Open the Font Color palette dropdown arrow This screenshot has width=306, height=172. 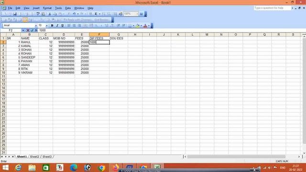pos(149,25)
